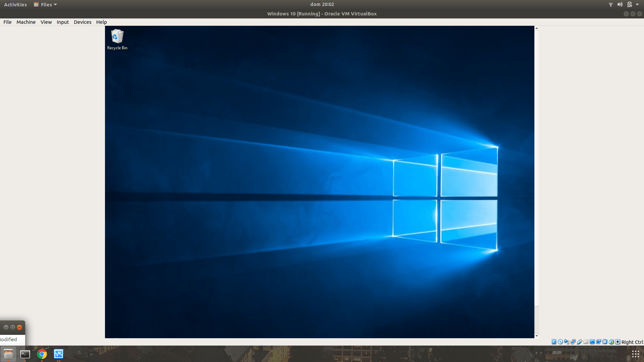Open the Devices menu
This screenshot has width=644, height=362.
pos(83,22)
